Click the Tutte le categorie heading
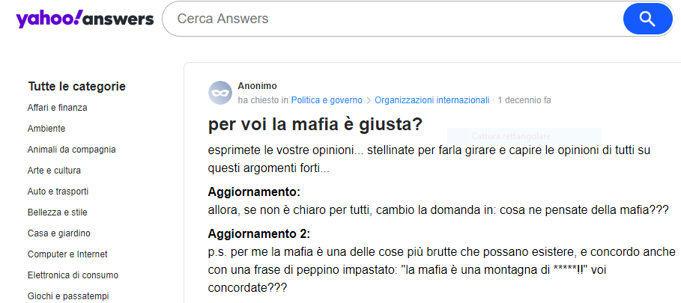The image size is (681, 303). tap(76, 87)
